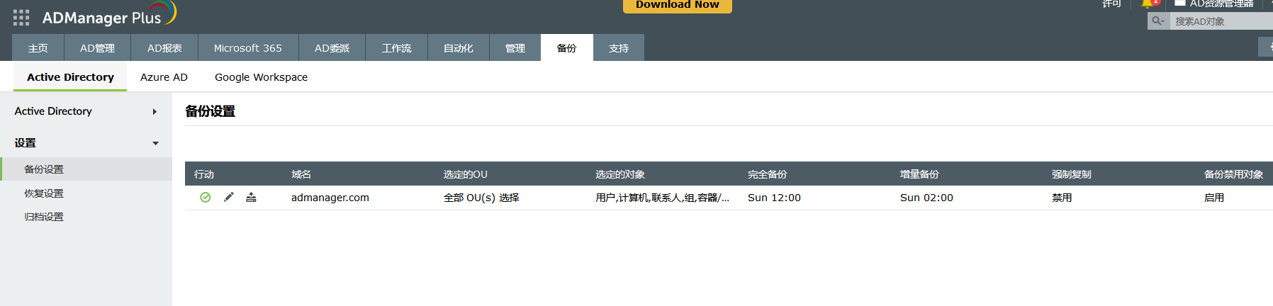The height and width of the screenshot is (306, 1273).
Task: Open the notification bell
Action: pos(1148,4)
